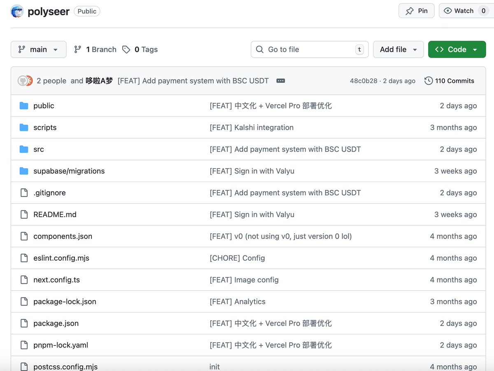Open commit 48c0b28

pyautogui.click(x=361, y=81)
